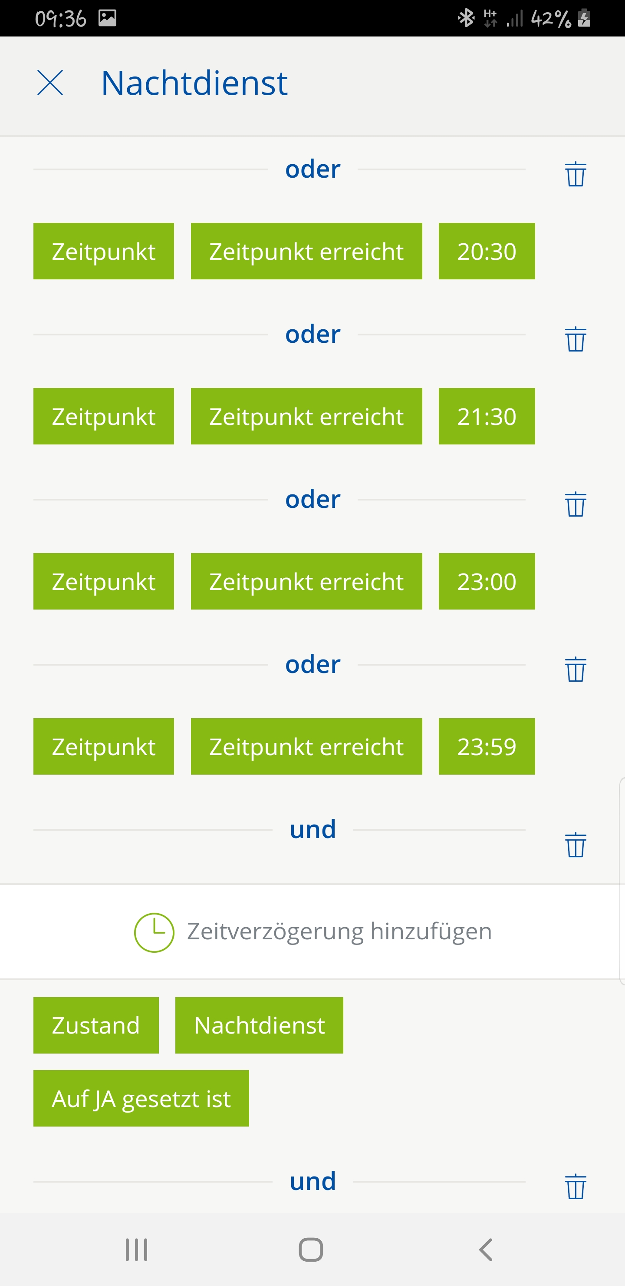This screenshot has height=1286, width=625.
Task: Change the 'Auf JA gesetzt ist' condition
Action: (141, 1098)
